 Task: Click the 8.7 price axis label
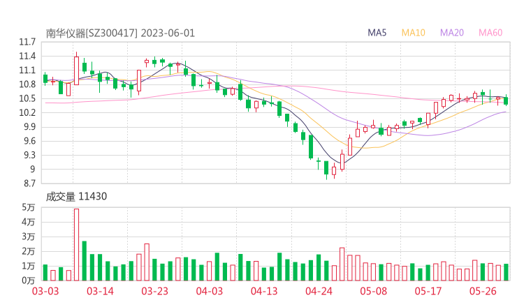tap(29, 184)
